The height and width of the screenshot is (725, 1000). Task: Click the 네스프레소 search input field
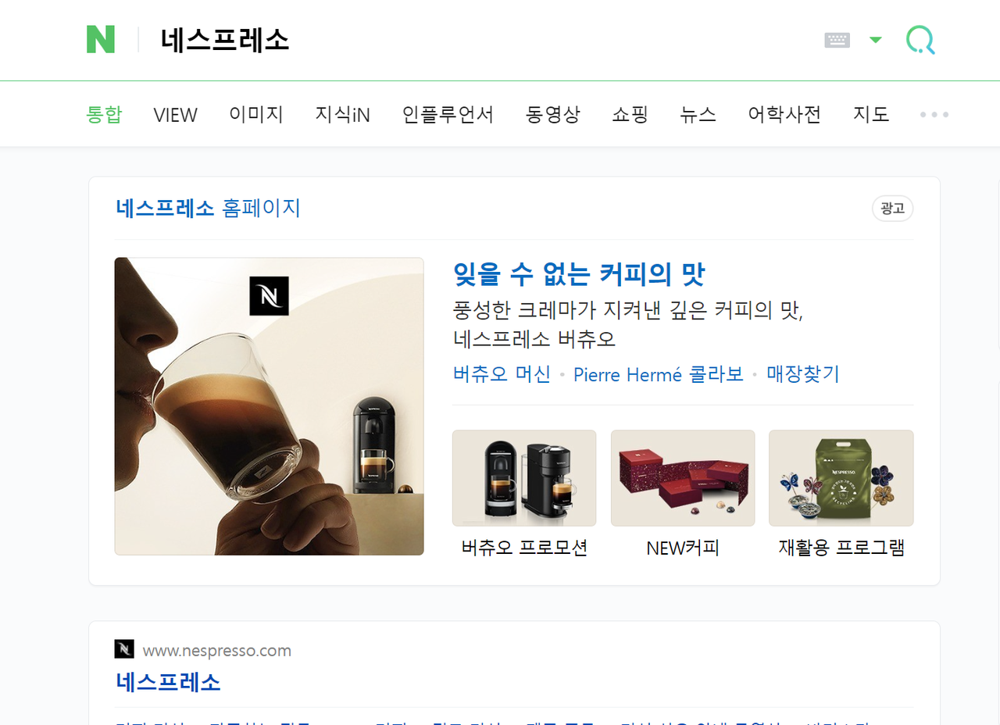tap(484, 40)
